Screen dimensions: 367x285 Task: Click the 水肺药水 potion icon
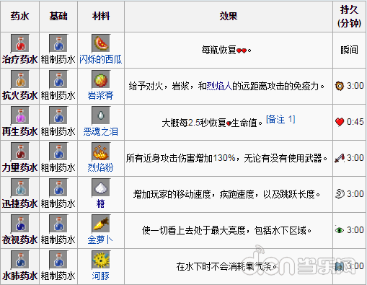tap(20, 260)
